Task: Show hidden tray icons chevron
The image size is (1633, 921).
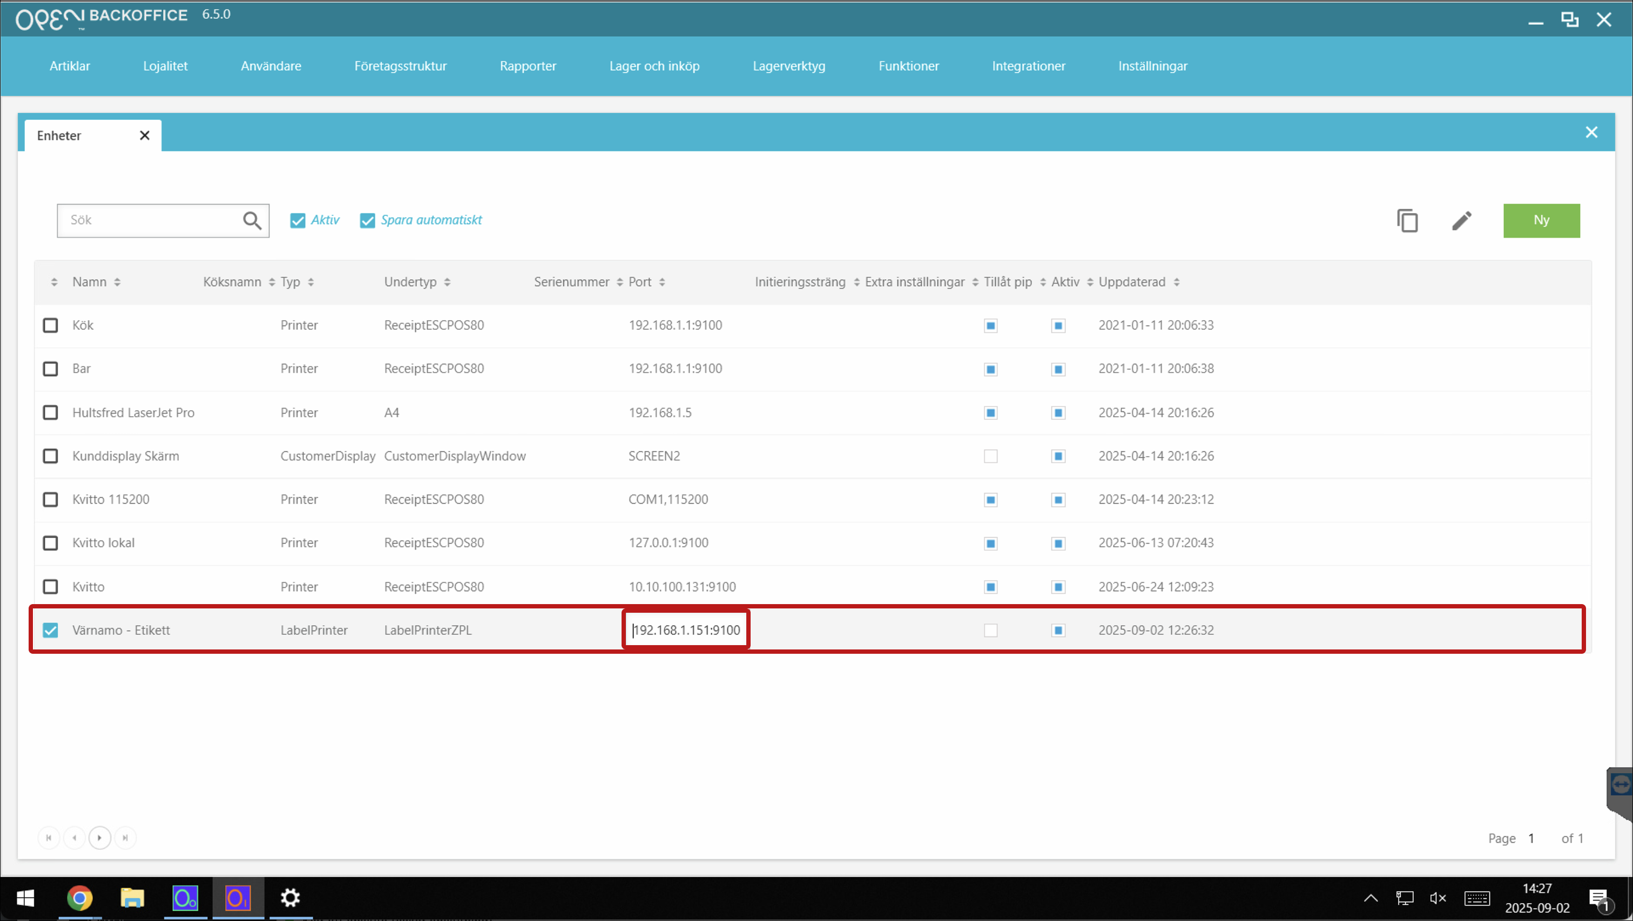Action: pyautogui.click(x=1371, y=898)
